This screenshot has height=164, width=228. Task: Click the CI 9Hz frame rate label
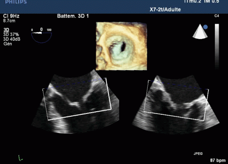pyautogui.click(x=11, y=16)
